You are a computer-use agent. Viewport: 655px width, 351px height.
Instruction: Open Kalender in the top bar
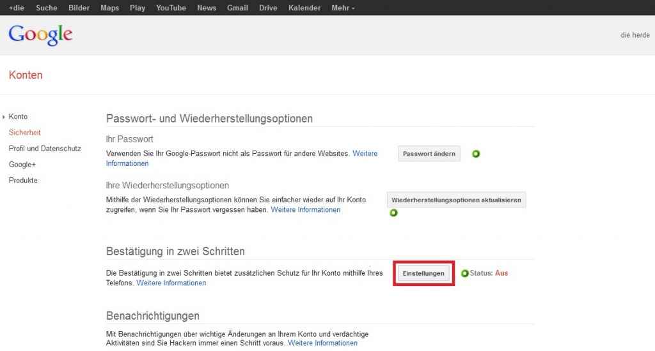pyautogui.click(x=304, y=8)
